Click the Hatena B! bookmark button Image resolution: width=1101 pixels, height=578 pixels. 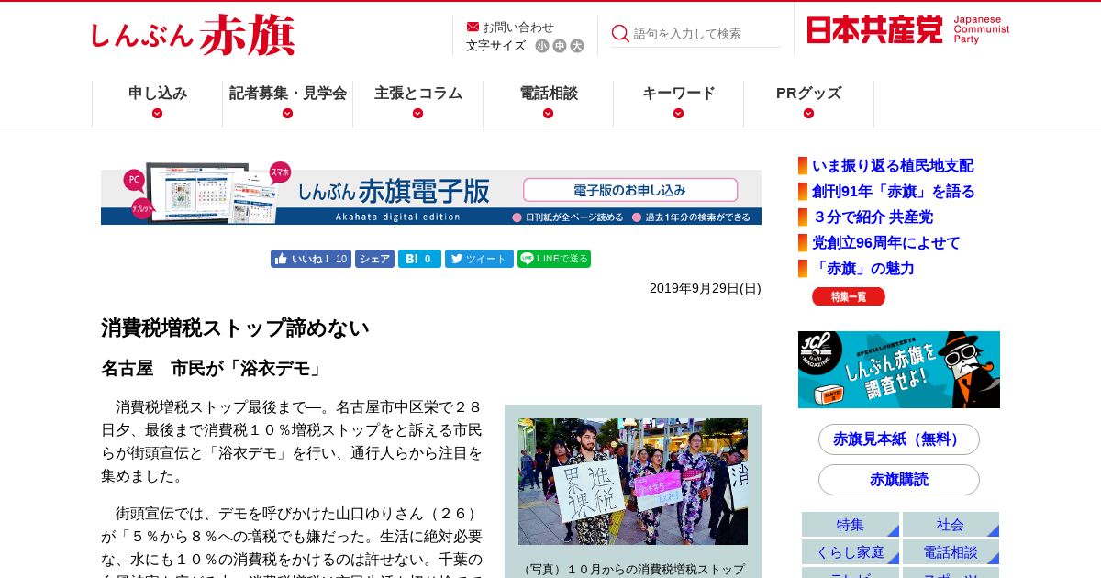[x=419, y=259]
